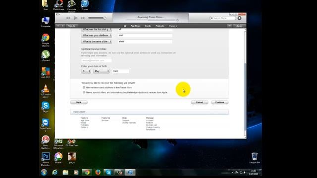Open the TeamViewer desktop icon
The width and height of the screenshot is (317, 178).
(46, 125)
